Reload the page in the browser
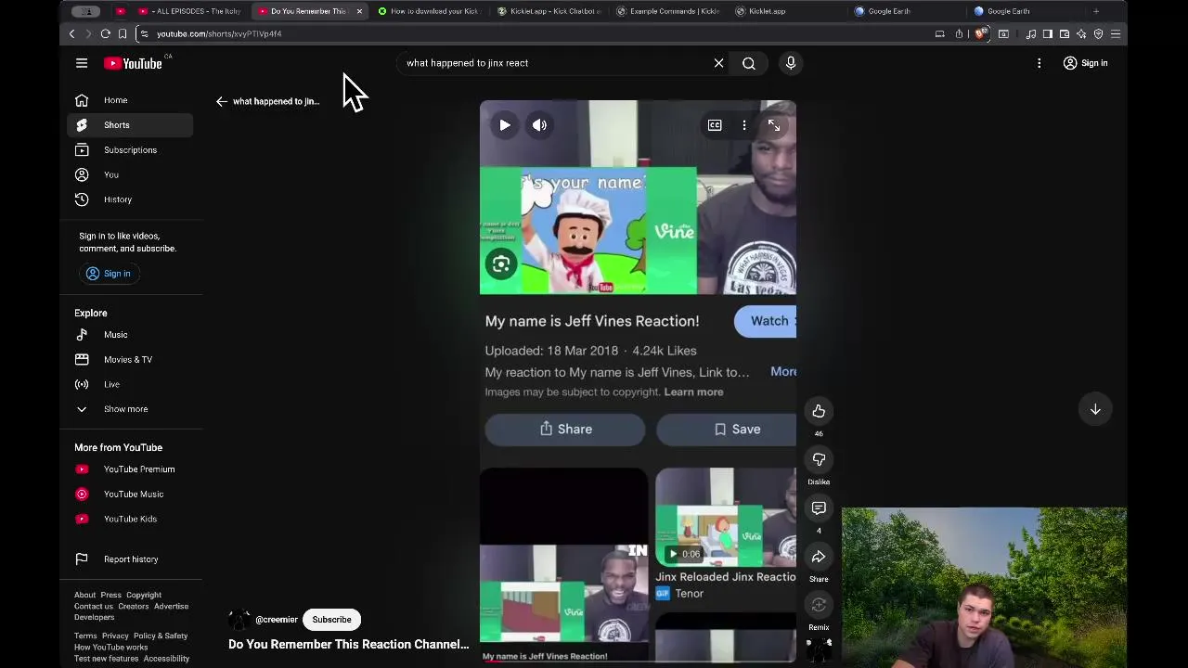The image size is (1188, 668). (x=106, y=33)
